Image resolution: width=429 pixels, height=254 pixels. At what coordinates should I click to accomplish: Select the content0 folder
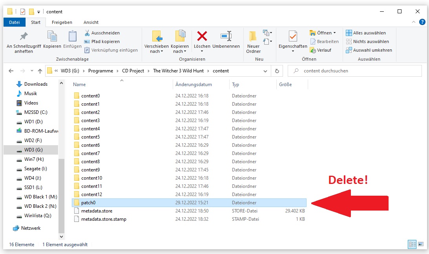click(x=189, y=96)
